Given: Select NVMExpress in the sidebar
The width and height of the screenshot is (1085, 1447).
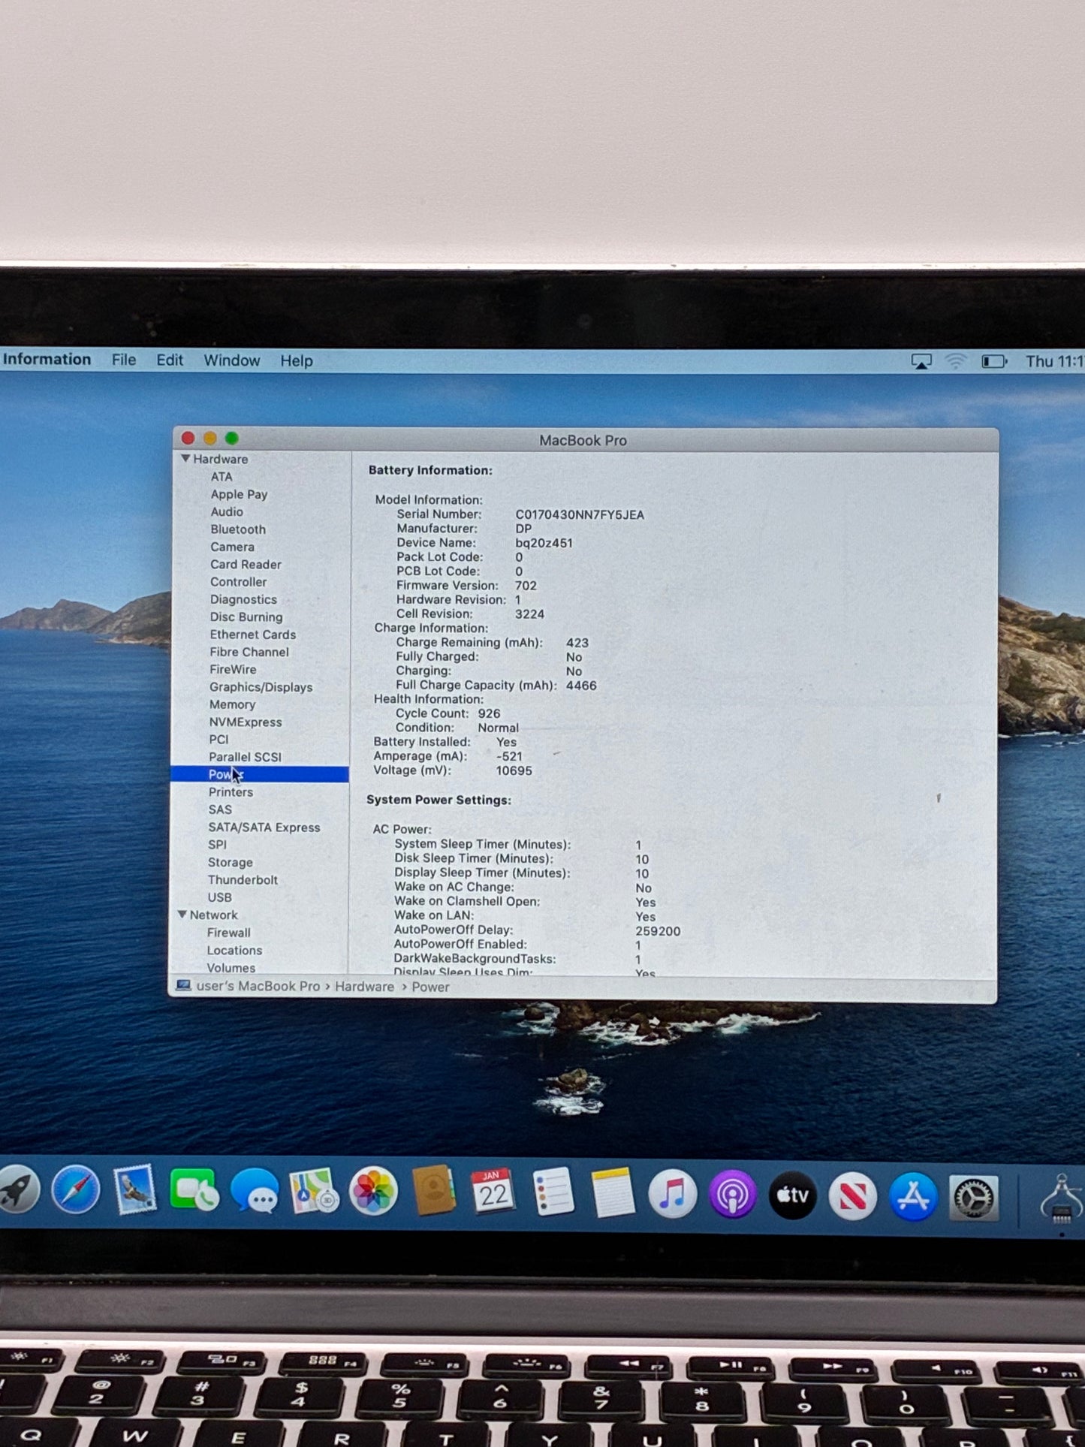Looking at the screenshot, I should coord(246,722).
